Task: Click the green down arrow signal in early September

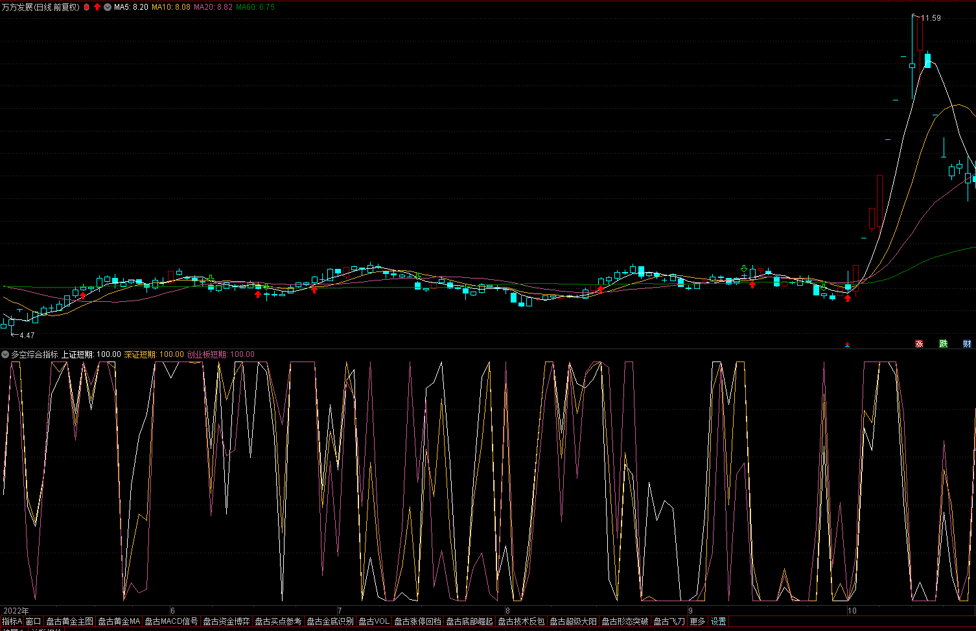Action: (x=744, y=268)
